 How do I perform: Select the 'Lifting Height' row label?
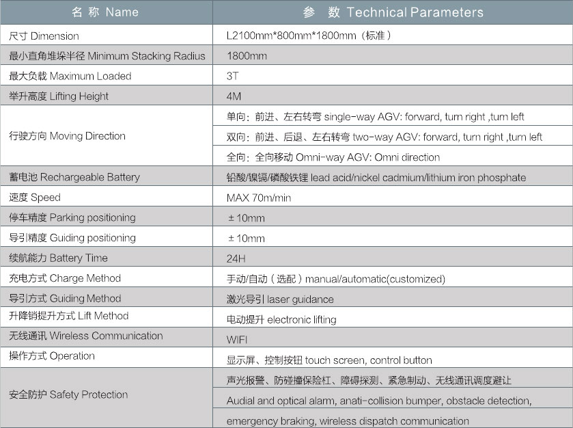[59, 96]
